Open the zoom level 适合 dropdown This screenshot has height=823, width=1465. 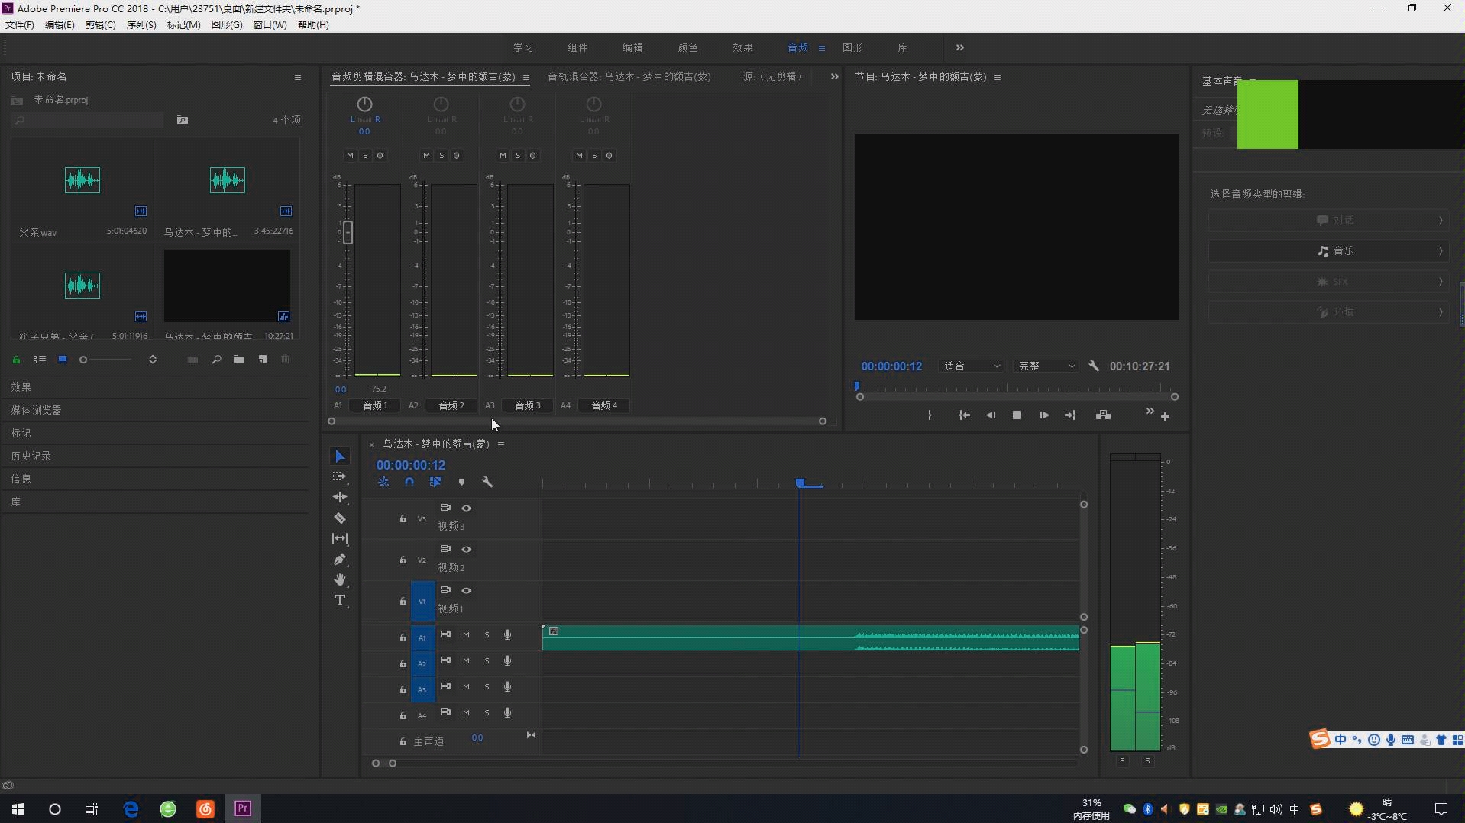tap(970, 366)
